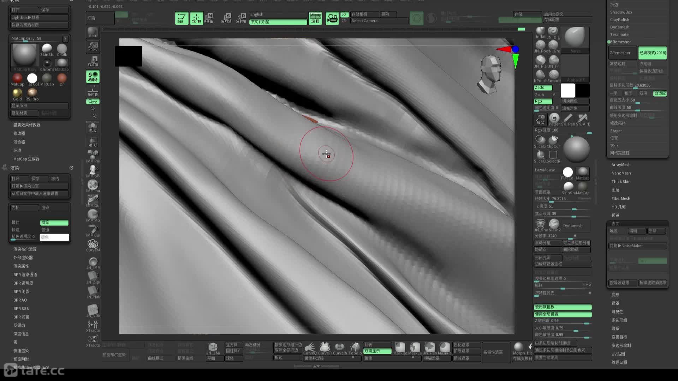
Task: Toggle Zadd mode
Action: (543, 87)
